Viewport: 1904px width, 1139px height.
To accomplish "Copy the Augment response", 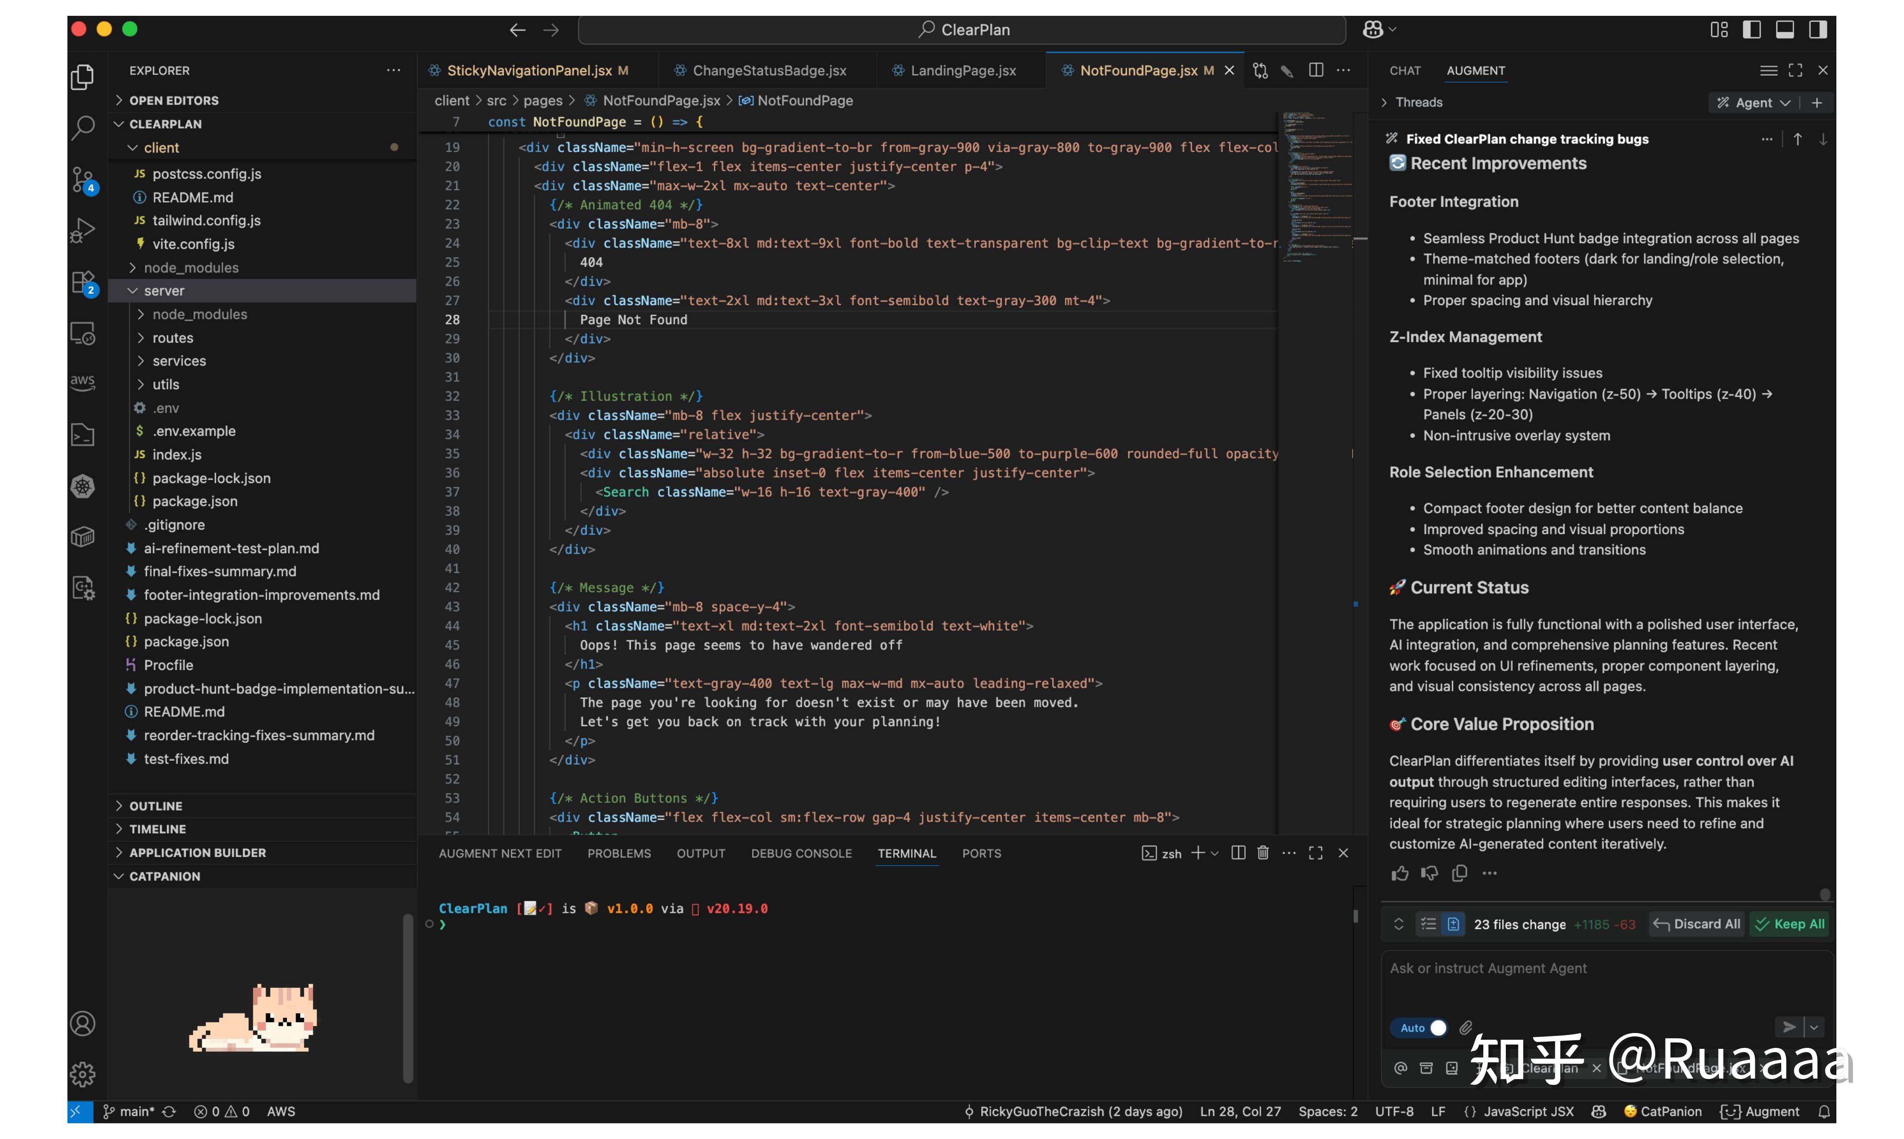I will (x=1459, y=873).
